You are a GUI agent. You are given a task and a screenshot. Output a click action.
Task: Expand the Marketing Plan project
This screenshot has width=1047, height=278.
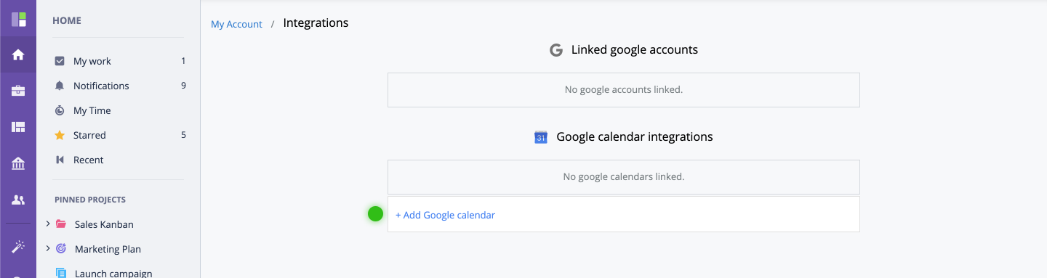48,249
